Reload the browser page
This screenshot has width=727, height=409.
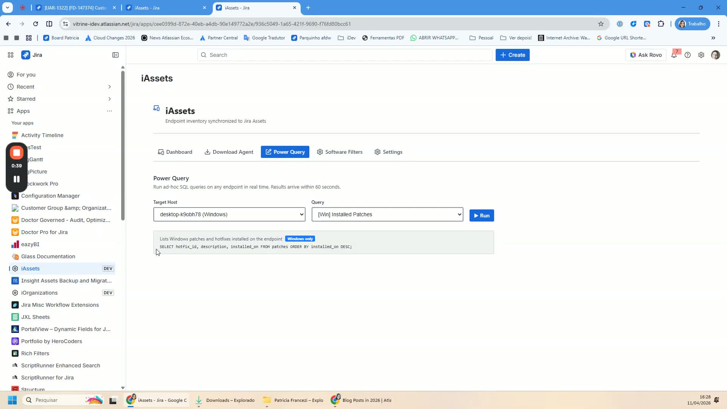click(x=36, y=24)
